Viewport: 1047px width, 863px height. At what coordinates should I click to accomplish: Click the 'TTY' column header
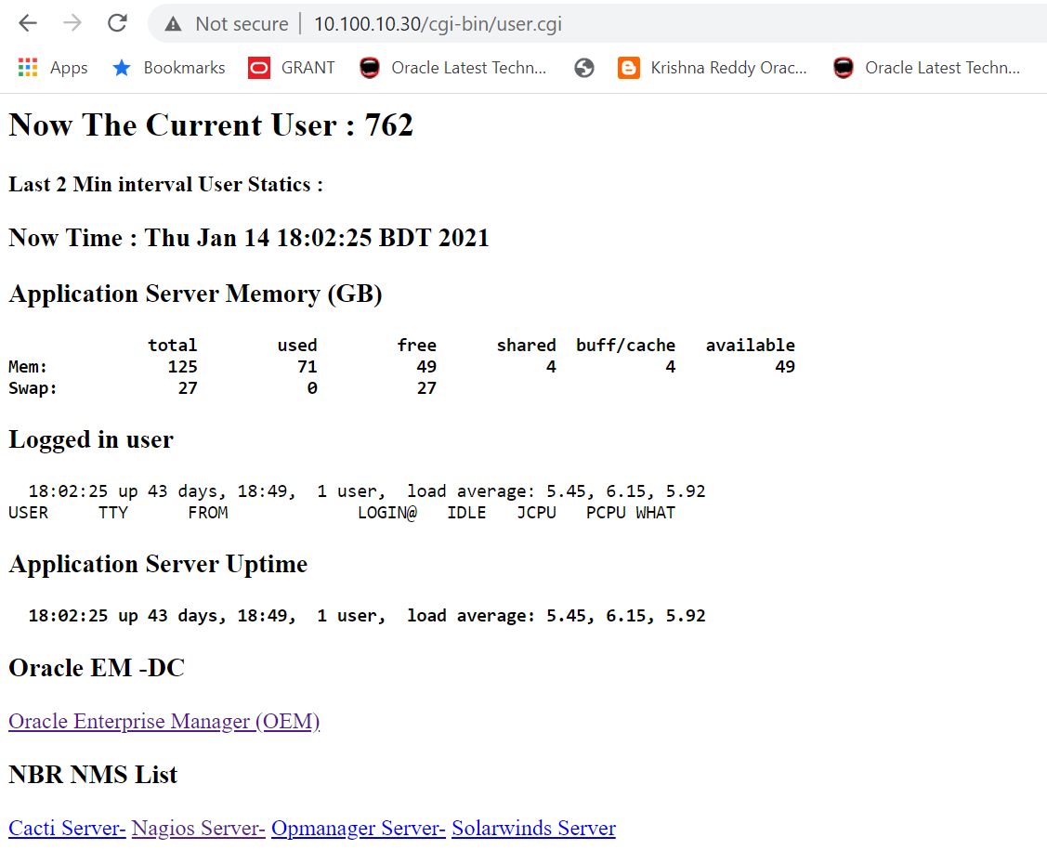(x=112, y=513)
